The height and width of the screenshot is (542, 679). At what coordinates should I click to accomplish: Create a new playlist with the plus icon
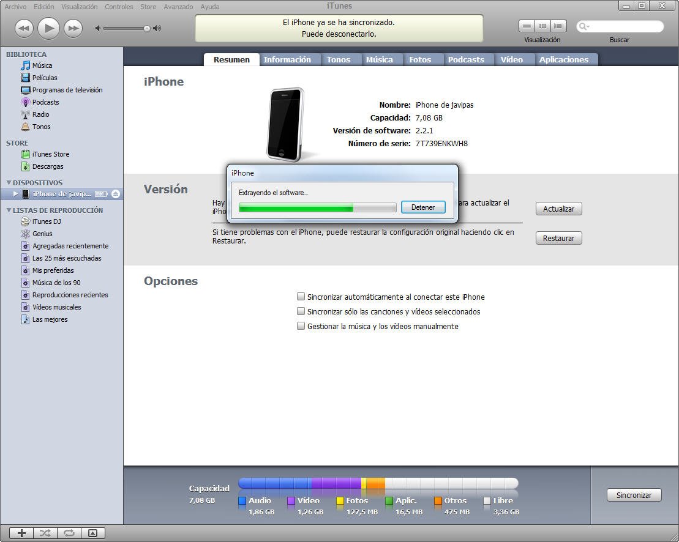[21, 533]
